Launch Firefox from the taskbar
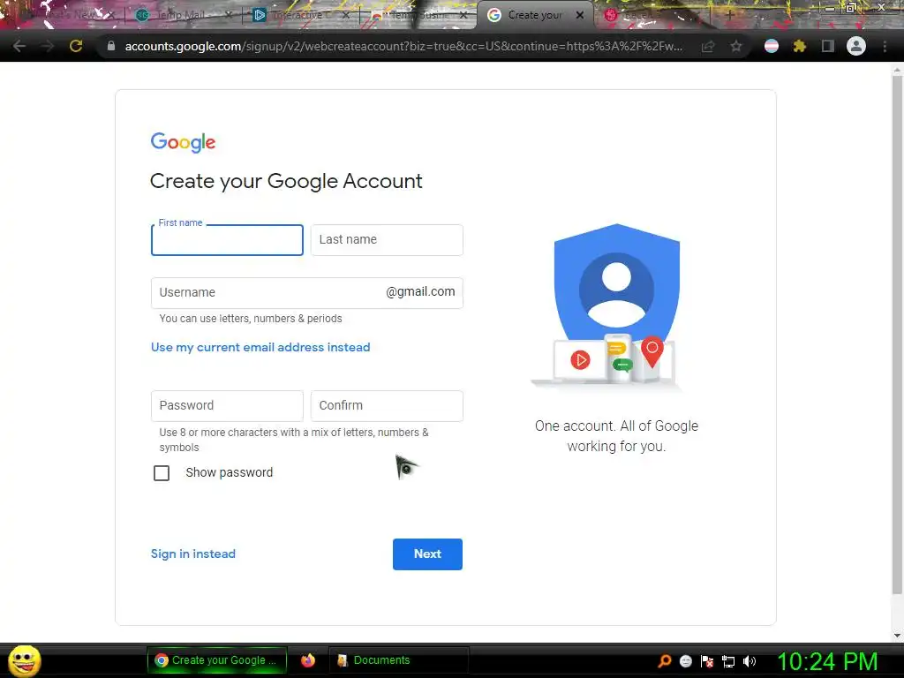 pyautogui.click(x=308, y=660)
